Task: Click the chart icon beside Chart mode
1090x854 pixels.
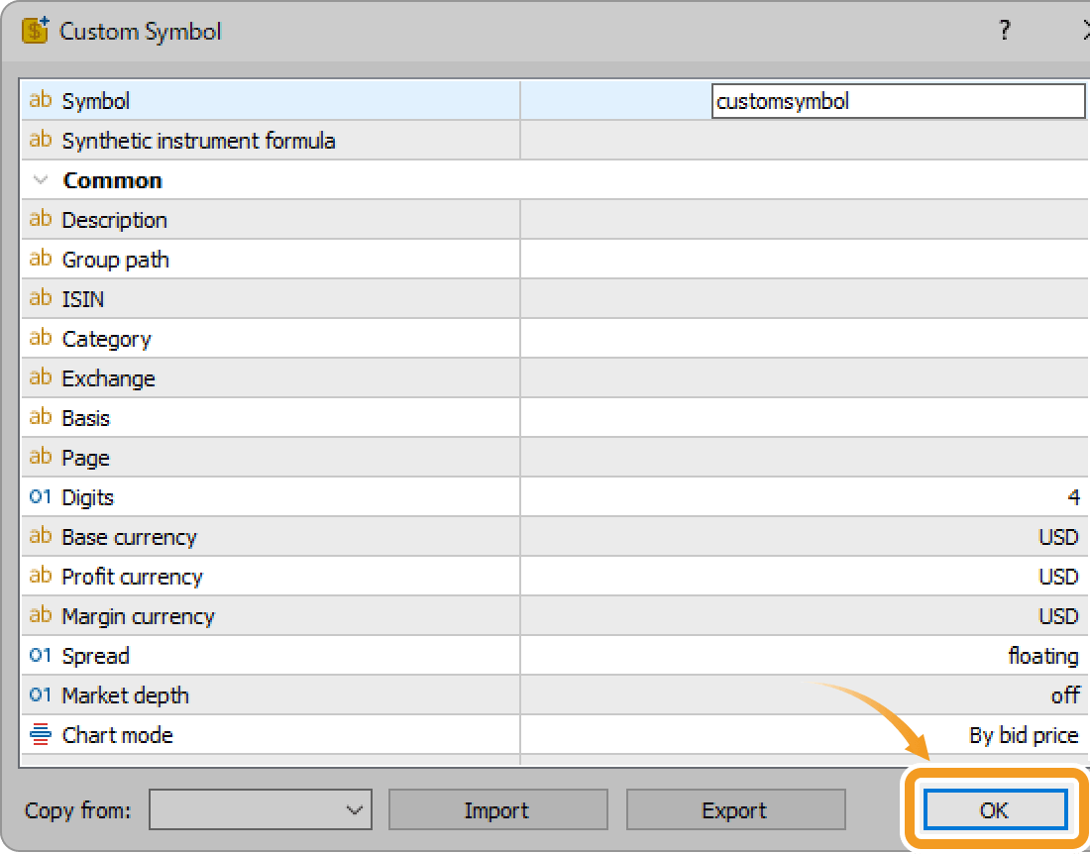Action: click(x=41, y=734)
